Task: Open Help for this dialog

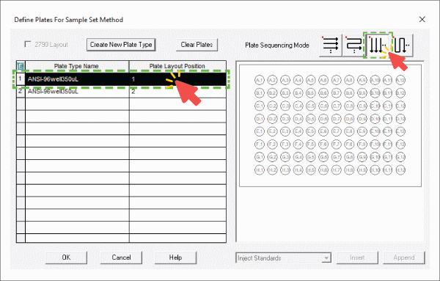Action: coord(175,258)
